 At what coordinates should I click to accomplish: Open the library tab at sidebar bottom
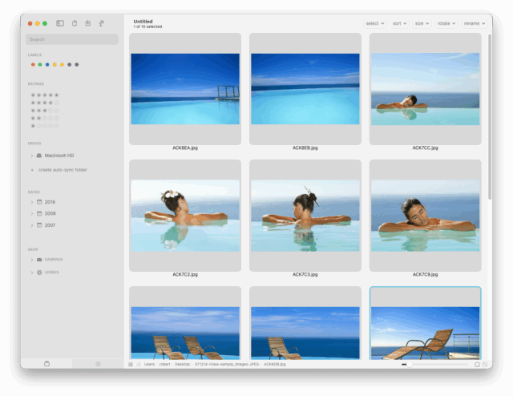[46, 364]
